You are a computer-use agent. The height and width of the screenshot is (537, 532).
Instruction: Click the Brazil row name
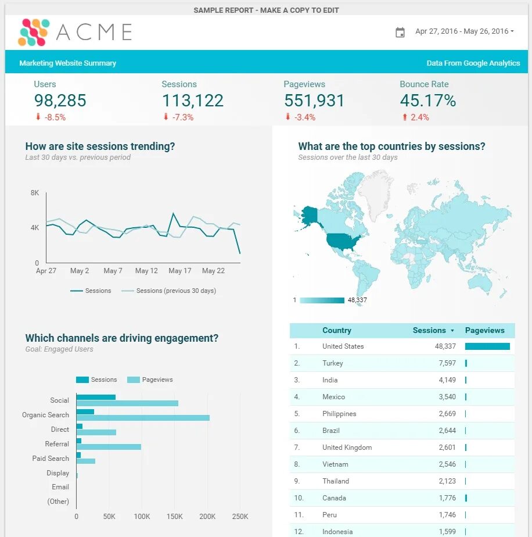(331, 431)
